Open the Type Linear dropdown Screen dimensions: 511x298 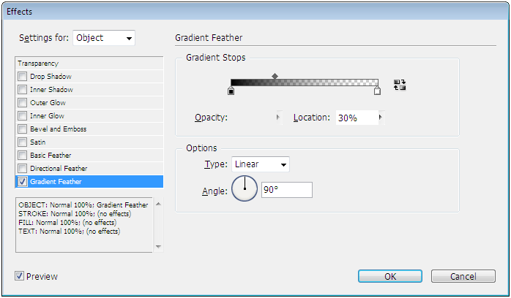(x=261, y=164)
